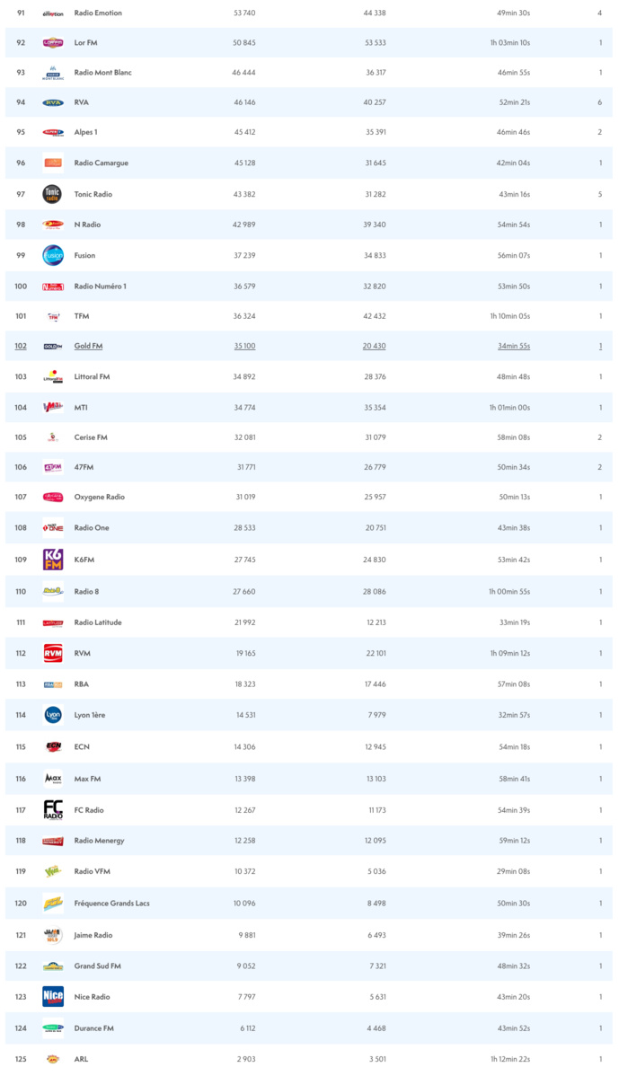Viewport: 619px width, 1076px height.
Task: Select rank number 102 in the list
Action: pos(21,346)
